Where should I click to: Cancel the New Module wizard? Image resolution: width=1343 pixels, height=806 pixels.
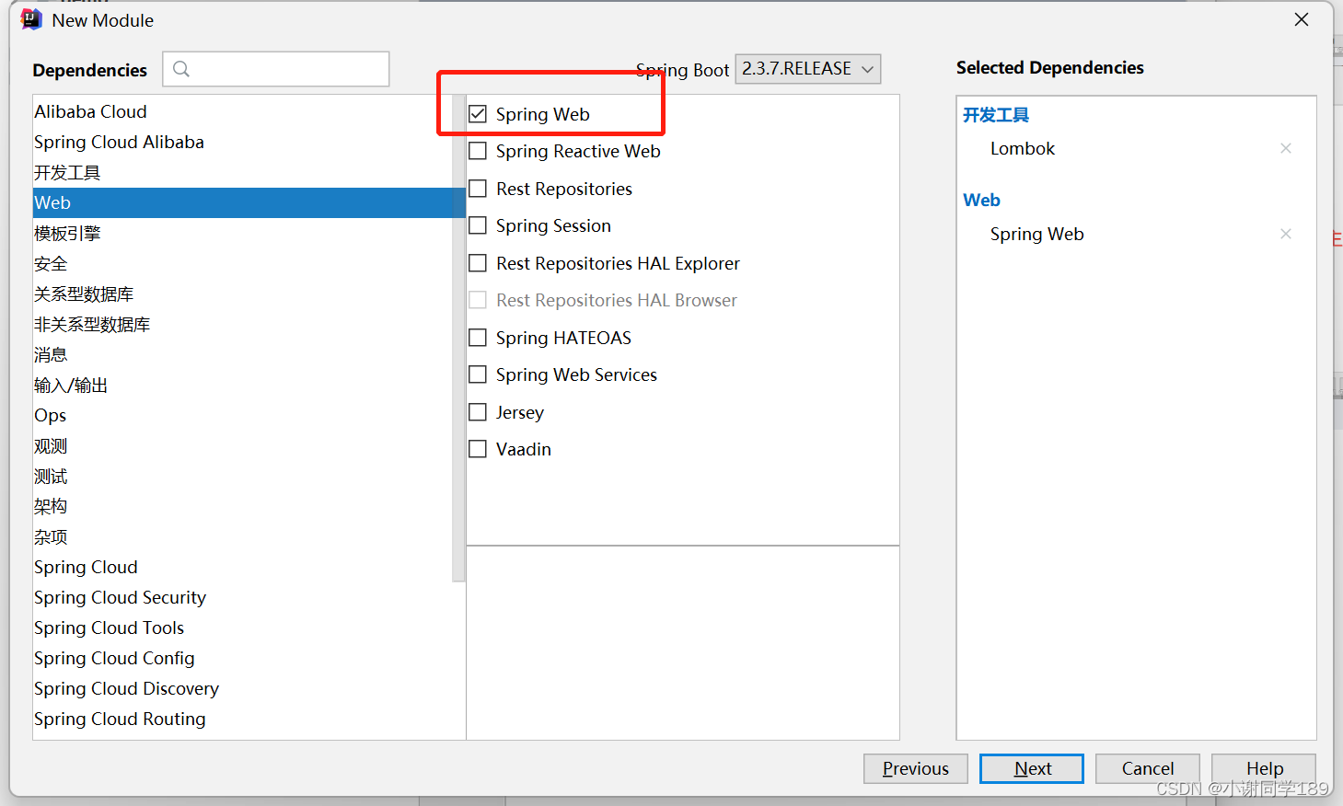(x=1148, y=768)
